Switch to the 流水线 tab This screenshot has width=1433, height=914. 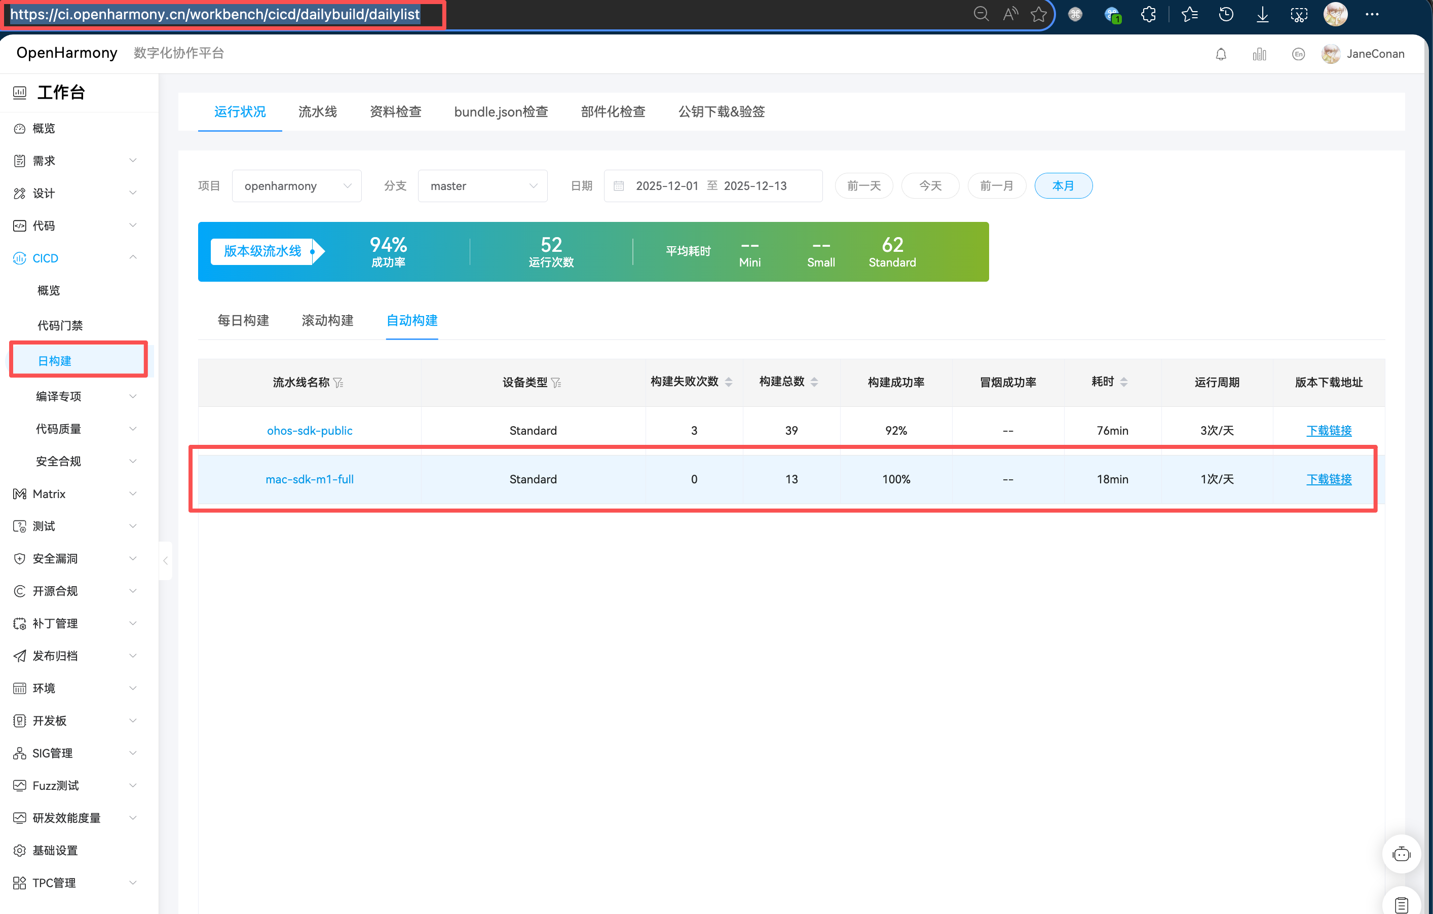click(317, 112)
